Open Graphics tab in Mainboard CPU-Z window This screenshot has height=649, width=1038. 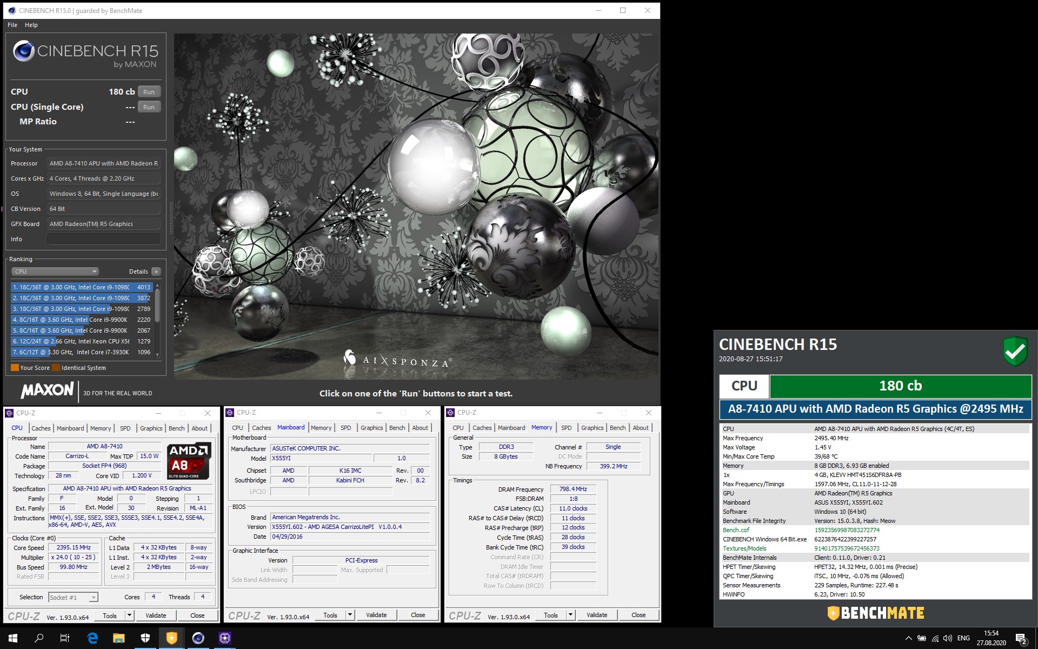[x=372, y=428]
